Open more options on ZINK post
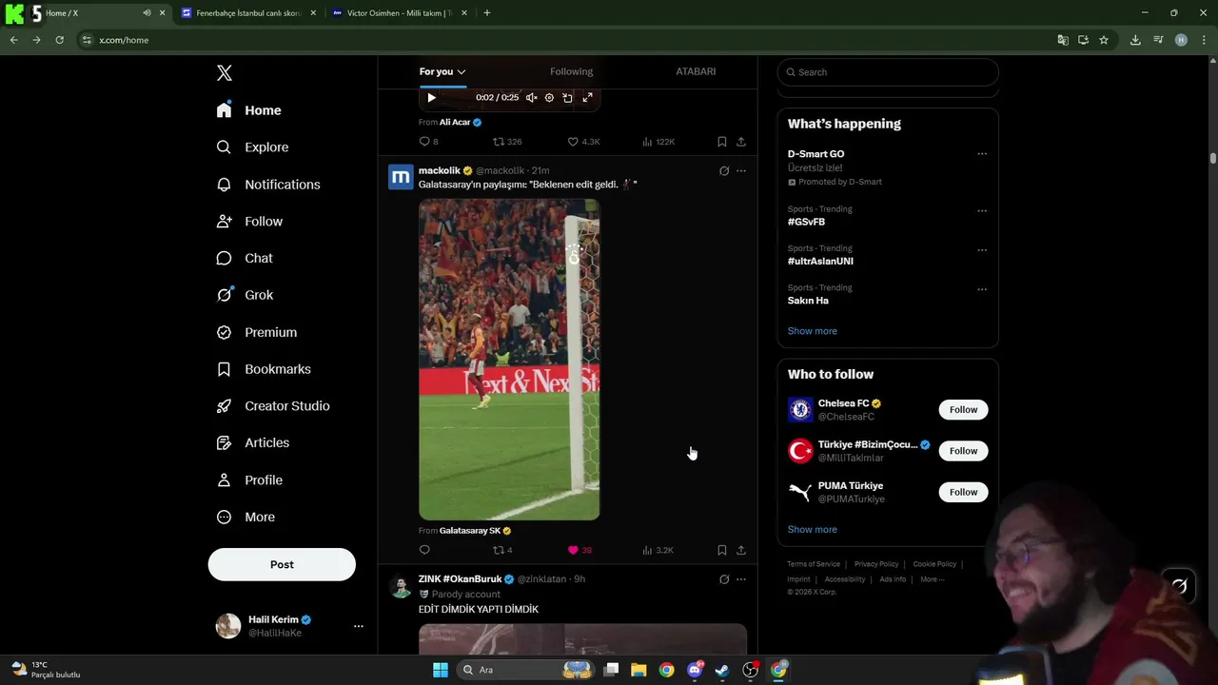This screenshot has width=1218, height=685. click(741, 579)
